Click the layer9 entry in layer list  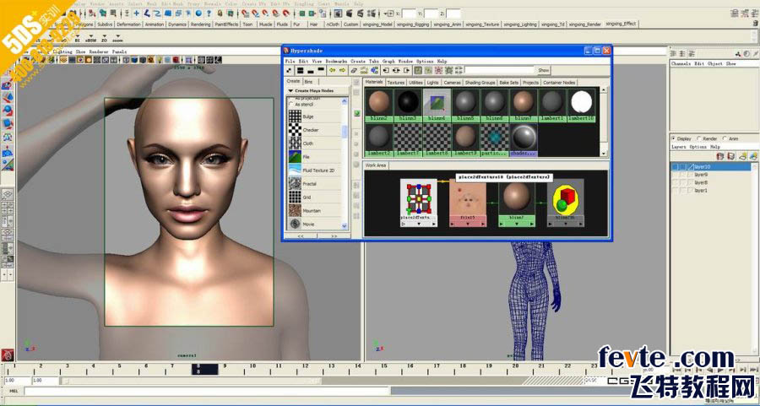click(x=701, y=175)
